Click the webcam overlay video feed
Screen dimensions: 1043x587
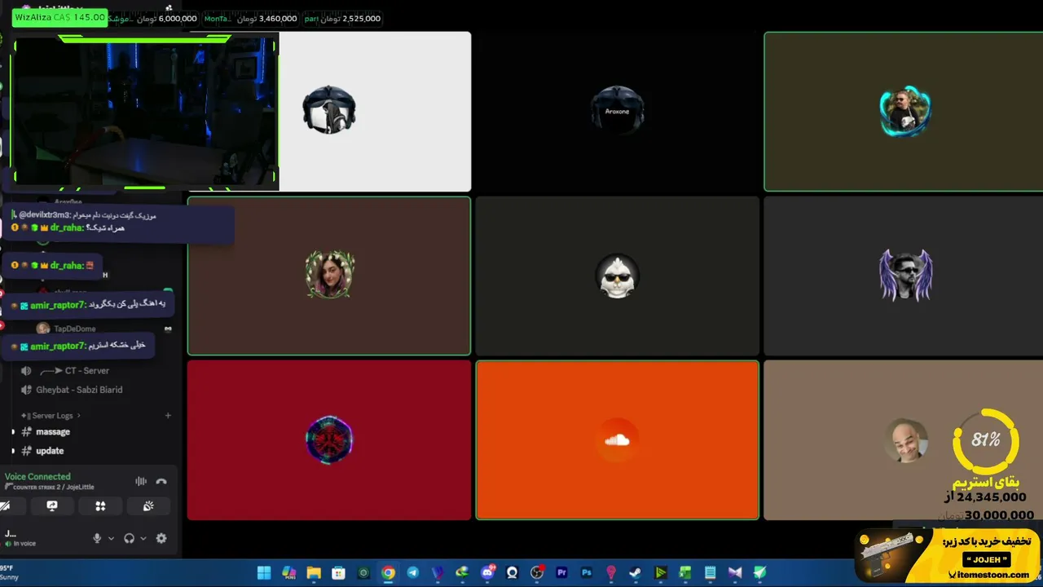coord(145,112)
